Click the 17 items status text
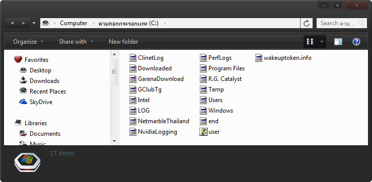The width and height of the screenshot is (372, 182). (x=62, y=153)
